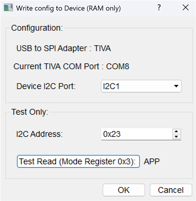Open the Device I2C Port dropdown arrow

(176, 86)
